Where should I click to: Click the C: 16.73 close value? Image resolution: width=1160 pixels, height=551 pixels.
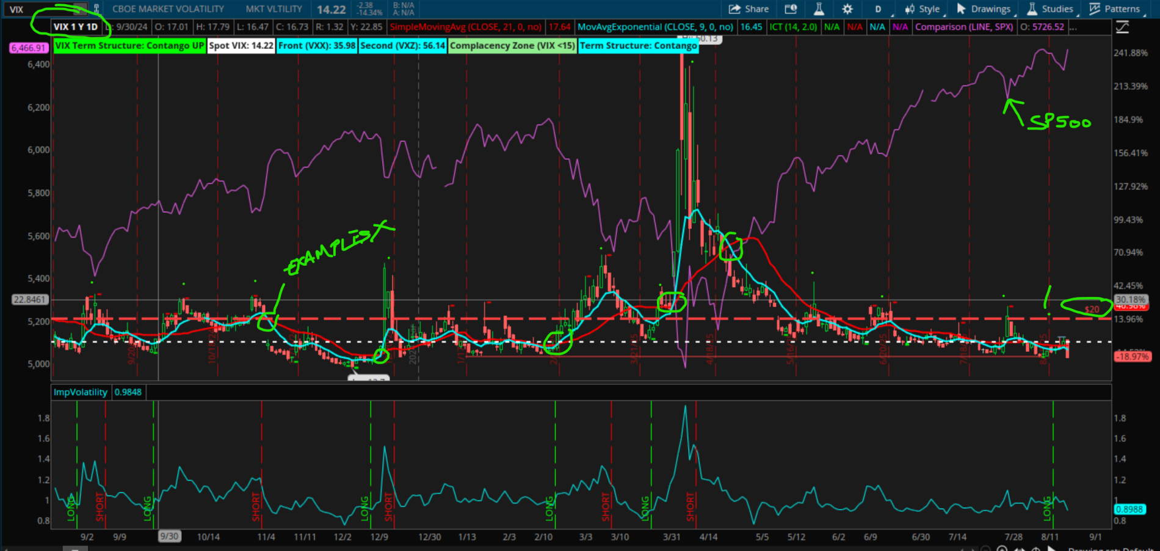pyautogui.click(x=292, y=27)
